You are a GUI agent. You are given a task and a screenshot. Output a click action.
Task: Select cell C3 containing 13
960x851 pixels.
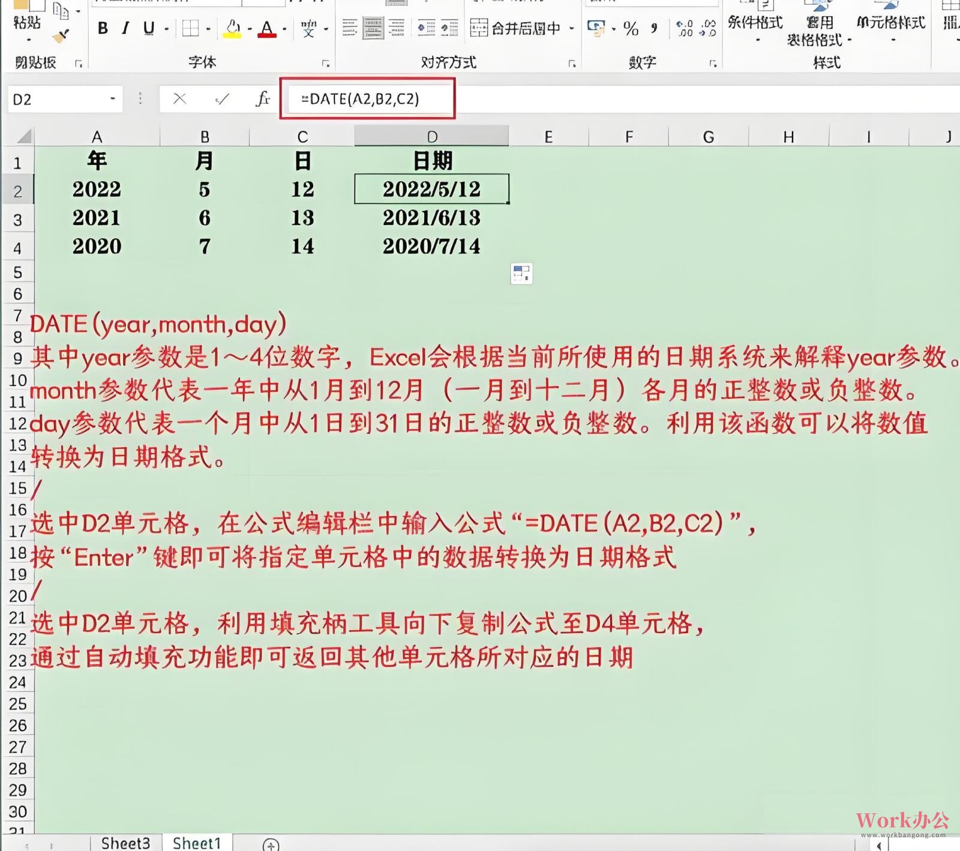[x=302, y=218]
